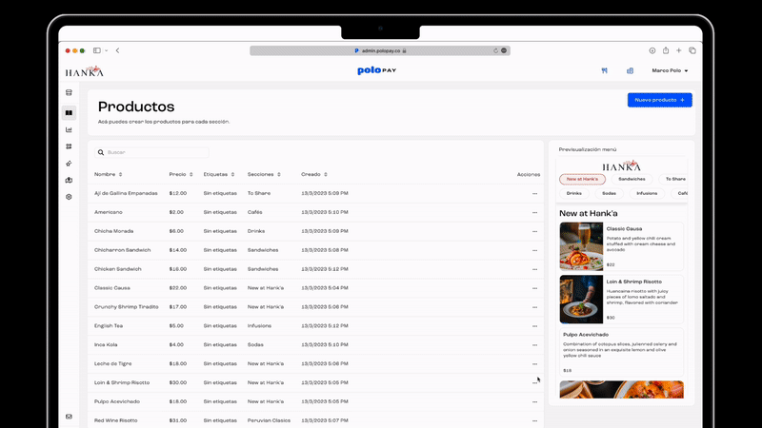The width and height of the screenshot is (762, 428).
Task: Open actions menu for Red Wine Risotto
Action: tap(534, 420)
